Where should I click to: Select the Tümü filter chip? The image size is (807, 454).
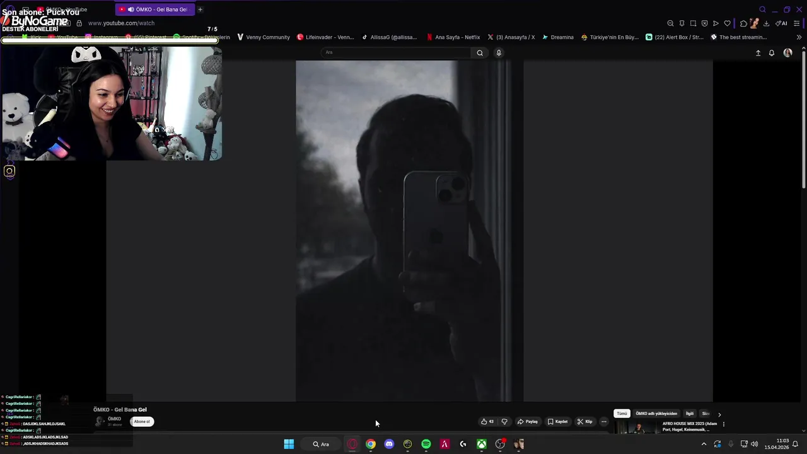[x=622, y=414]
